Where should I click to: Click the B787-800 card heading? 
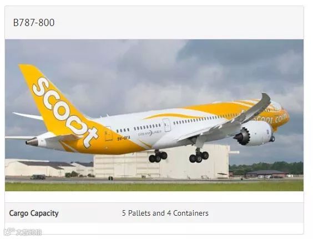tap(34, 23)
